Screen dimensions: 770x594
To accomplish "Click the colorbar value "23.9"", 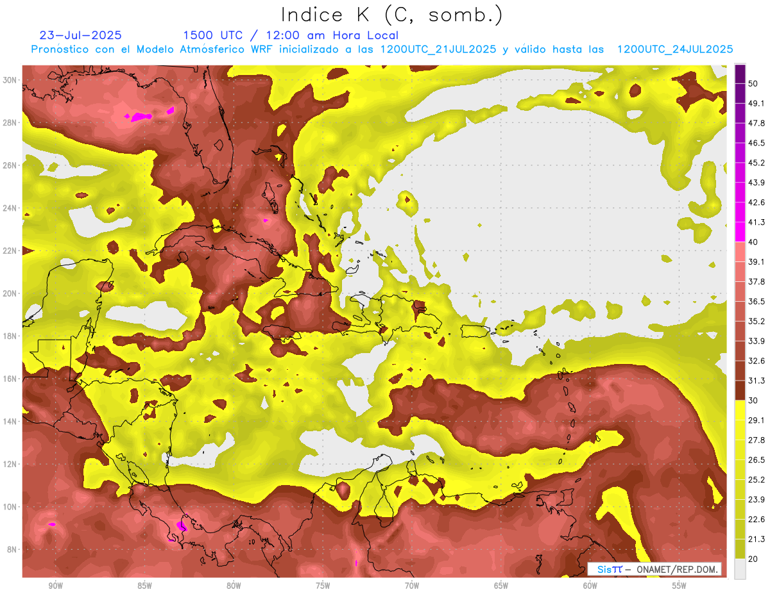I will pyautogui.click(x=757, y=500).
